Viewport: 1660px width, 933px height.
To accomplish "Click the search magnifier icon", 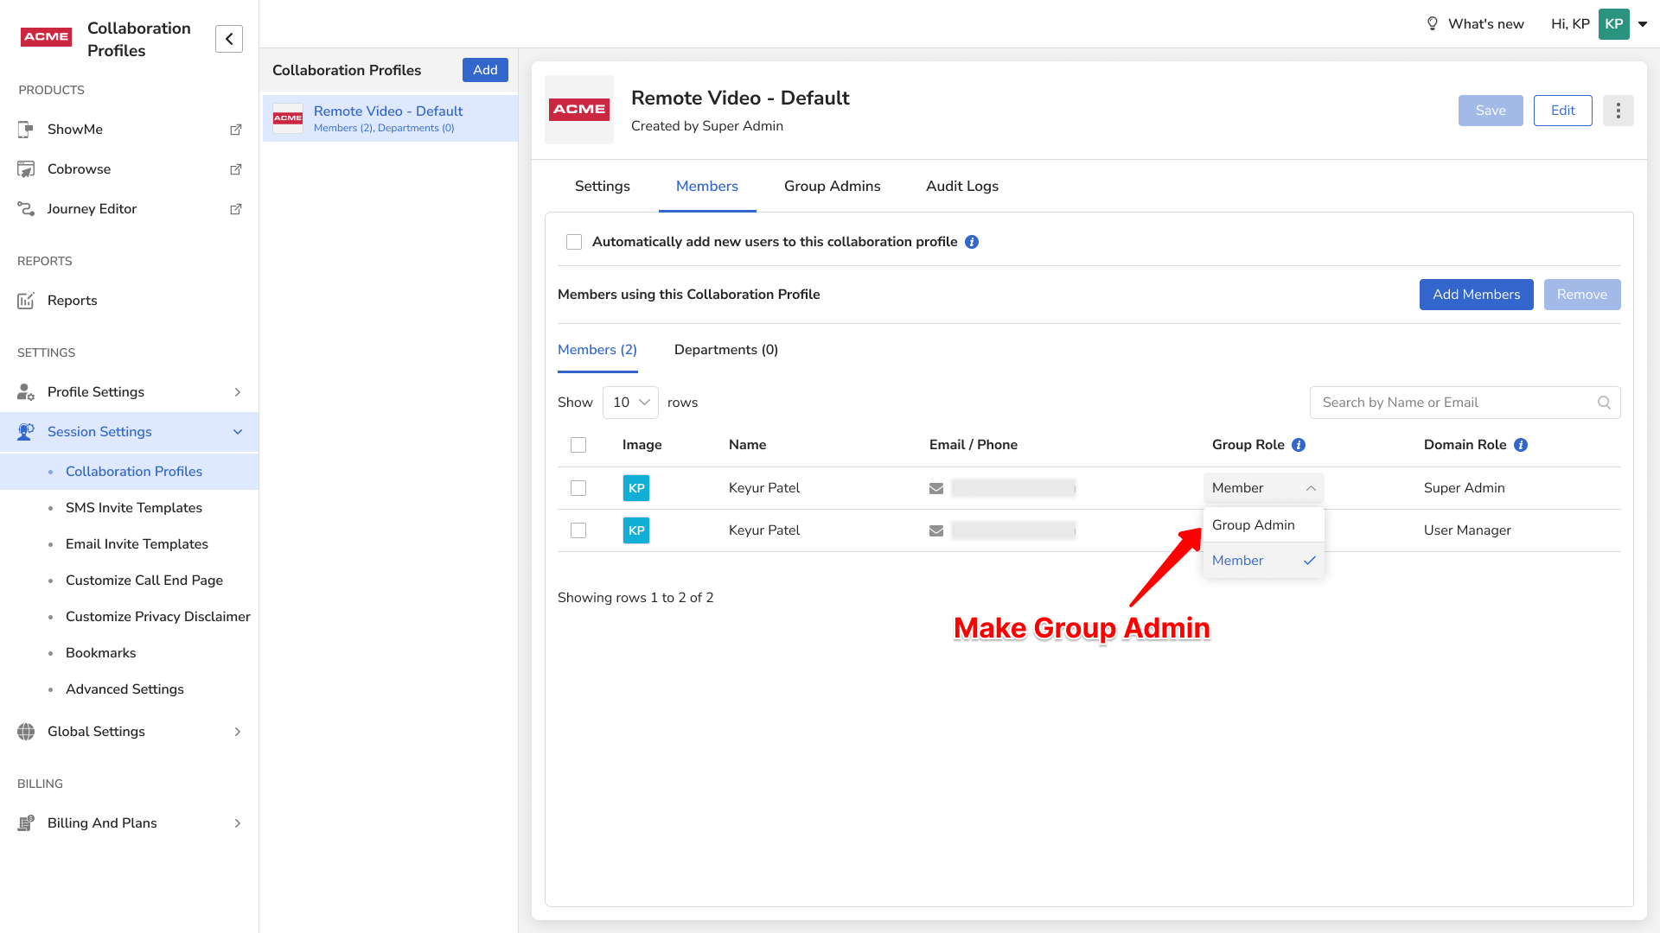I will click(1604, 403).
